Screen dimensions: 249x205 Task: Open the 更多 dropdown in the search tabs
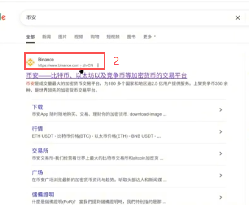149,37
